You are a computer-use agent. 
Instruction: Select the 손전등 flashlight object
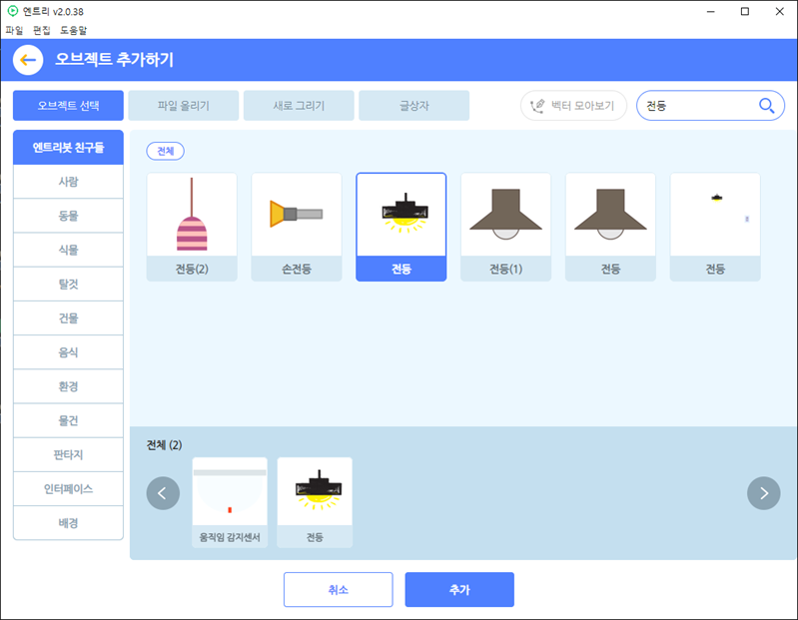[x=297, y=227]
